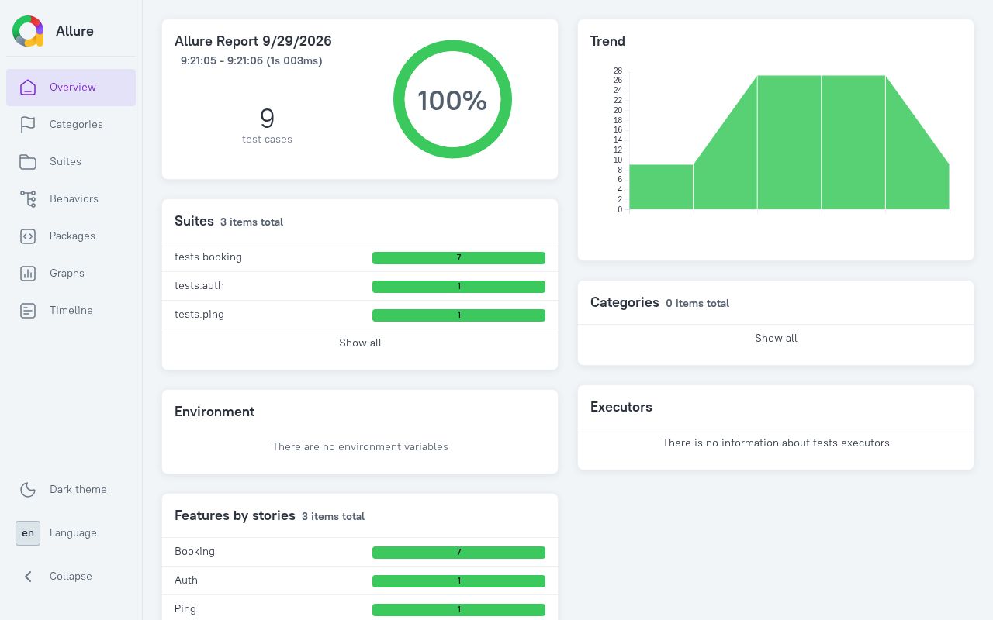Click Show all in Suites panel
The height and width of the screenshot is (620, 993).
click(360, 343)
